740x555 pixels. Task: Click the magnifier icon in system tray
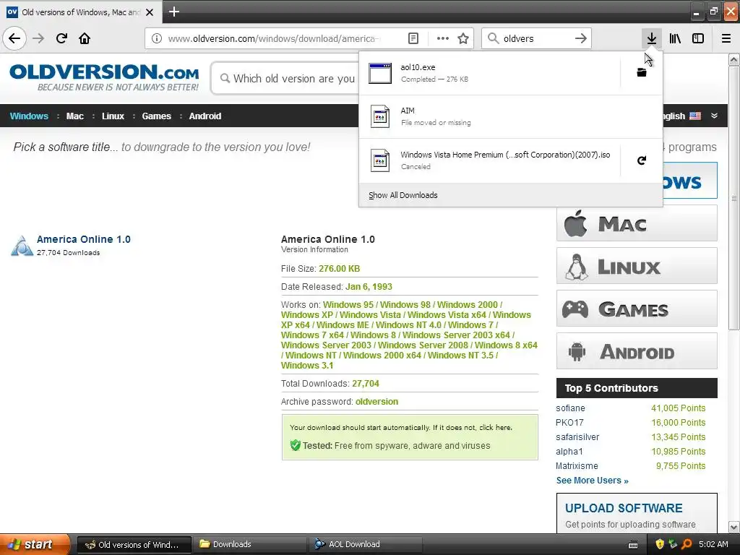pos(687,544)
